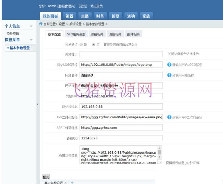Click info icon beside 网站LOGO路径 hint
The image size is (223, 184).
169,65
